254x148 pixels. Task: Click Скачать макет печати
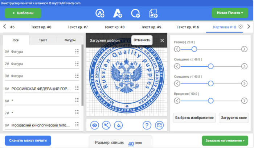tap(28, 140)
